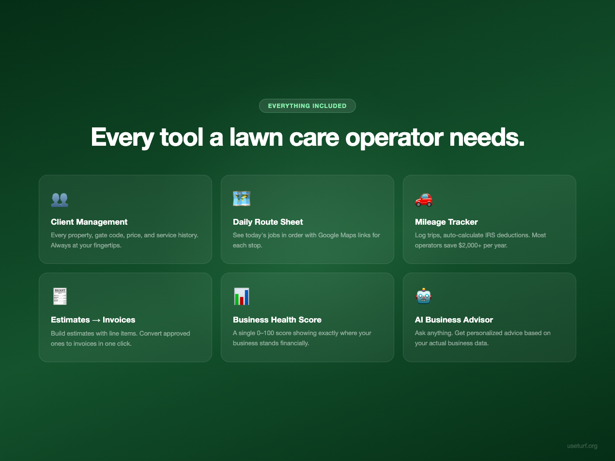Open the Estimates → Invoices card
Image resolution: width=615 pixels, height=461 pixels.
[125, 317]
